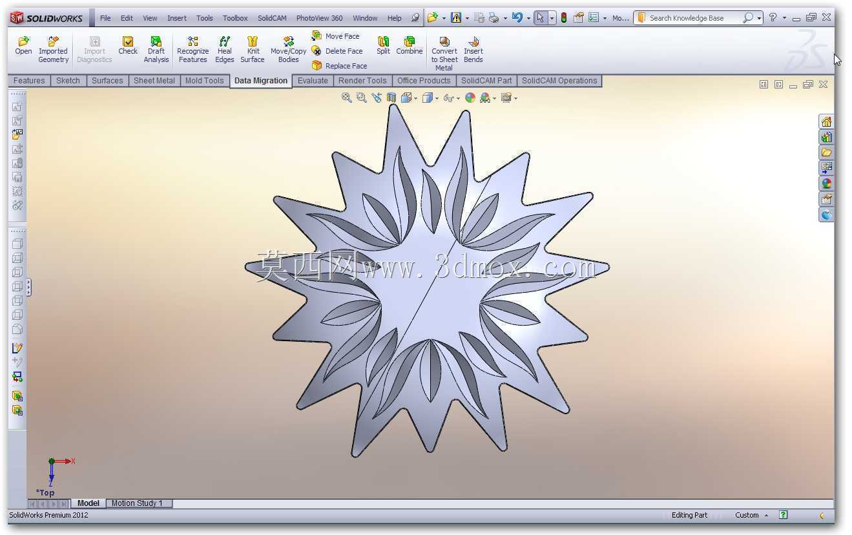The height and width of the screenshot is (535, 852).
Task: Switch to the Mold Tools tab
Action: click(204, 81)
